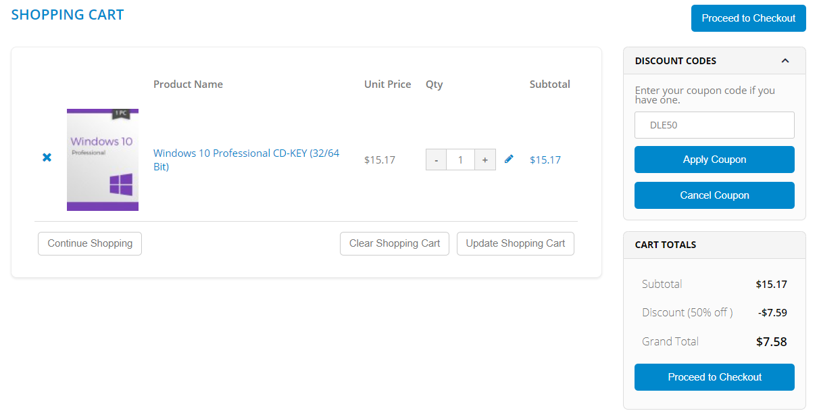Click the Grand Total amount $7.58
819x413 pixels.
[771, 342]
